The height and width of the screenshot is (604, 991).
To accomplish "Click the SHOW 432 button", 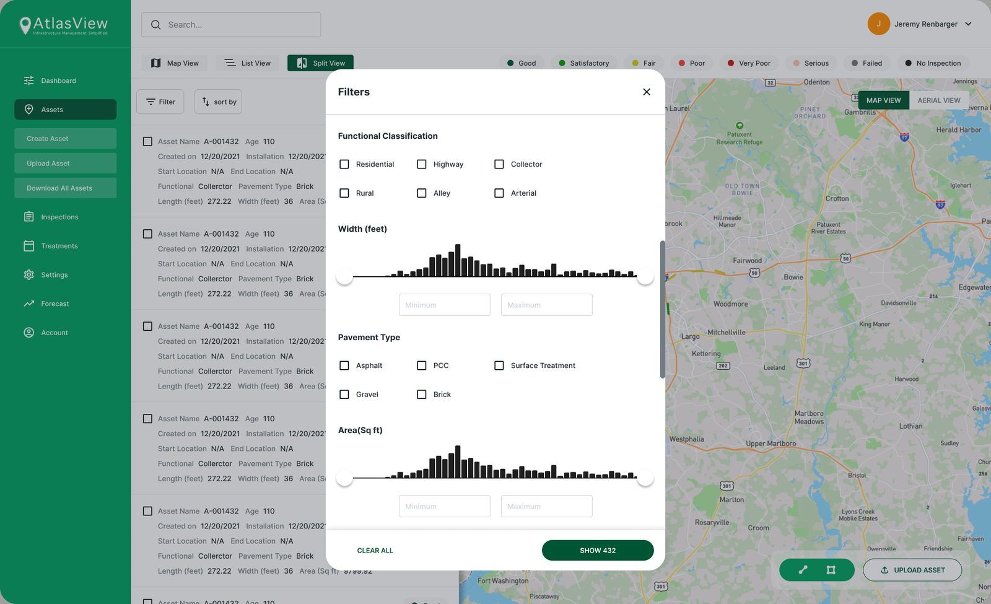I will (x=598, y=550).
